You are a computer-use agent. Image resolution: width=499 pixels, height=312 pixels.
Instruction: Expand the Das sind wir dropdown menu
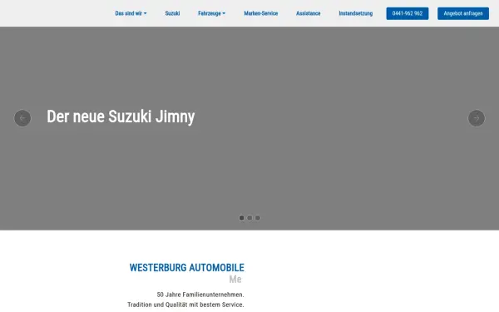(131, 13)
